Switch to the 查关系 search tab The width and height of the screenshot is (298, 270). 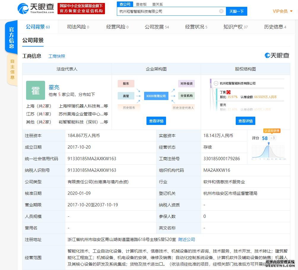click(x=157, y=4)
